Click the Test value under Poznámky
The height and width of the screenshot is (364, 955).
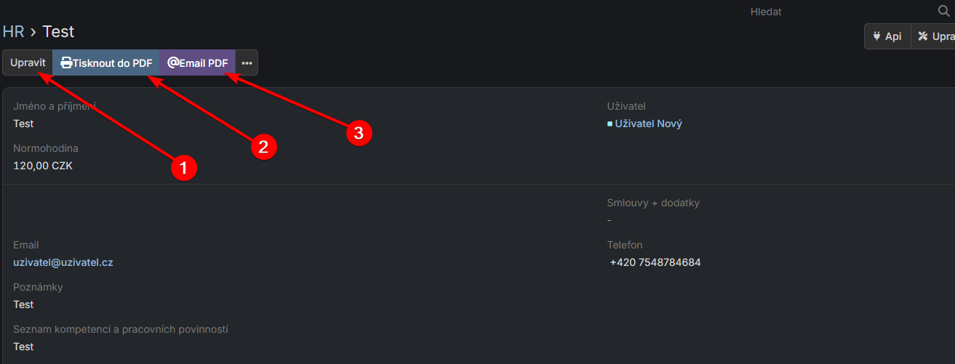[24, 304]
